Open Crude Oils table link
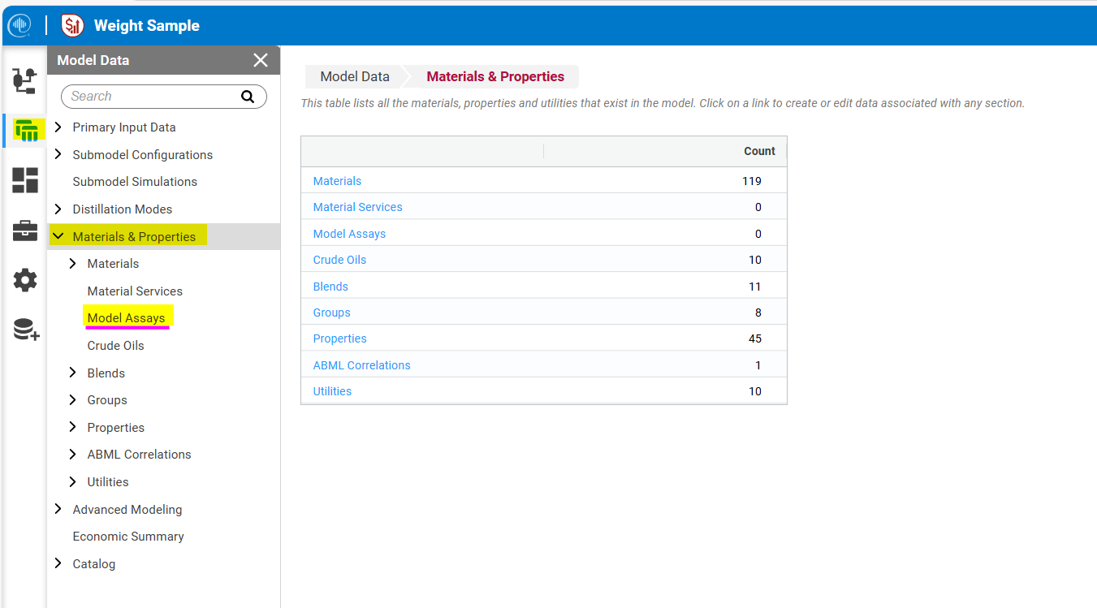This screenshot has height=608, width=1097. tap(339, 260)
